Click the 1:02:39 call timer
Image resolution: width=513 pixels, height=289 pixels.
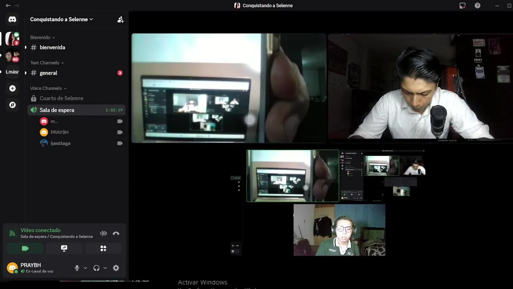click(x=114, y=110)
